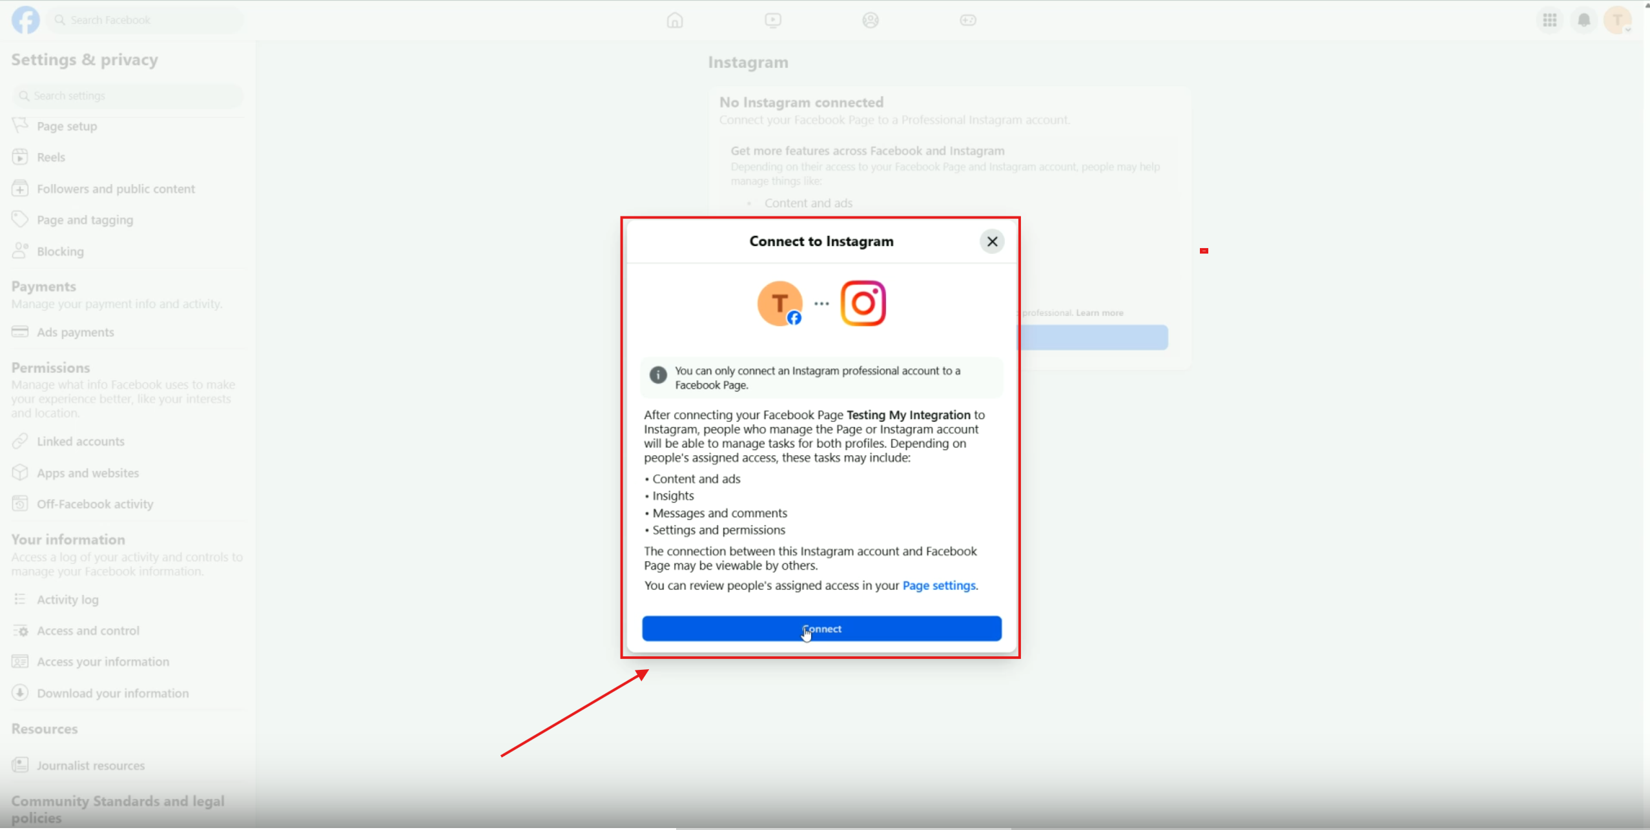The height and width of the screenshot is (830, 1650).
Task: Click the Page setup flag icon
Action: (20, 125)
